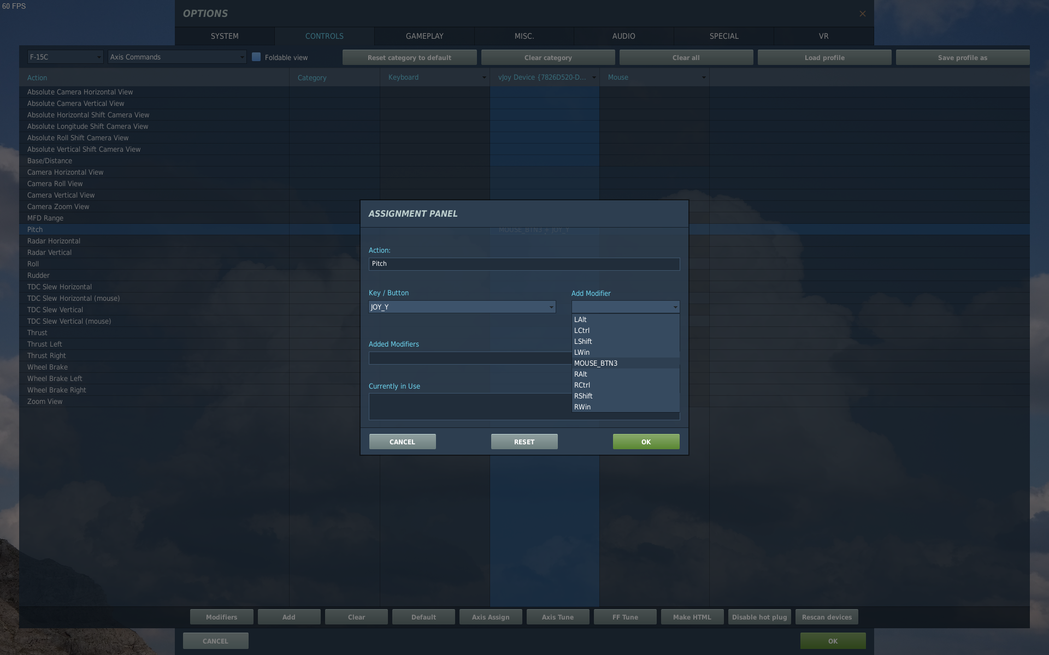Viewport: 1049px width, 655px height.
Task: Open the AUDIO tab
Action: pyautogui.click(x=623, y=36)
